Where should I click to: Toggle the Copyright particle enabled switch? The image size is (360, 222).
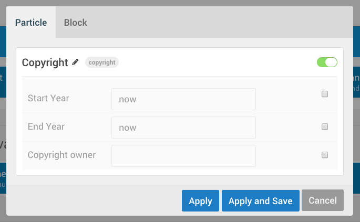pos(327,62)
